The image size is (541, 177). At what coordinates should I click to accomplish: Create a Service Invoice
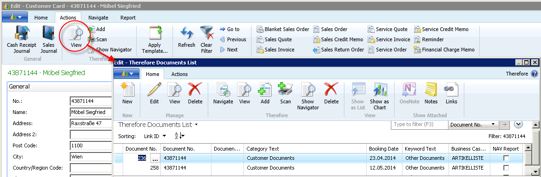(x=389, y=39)
